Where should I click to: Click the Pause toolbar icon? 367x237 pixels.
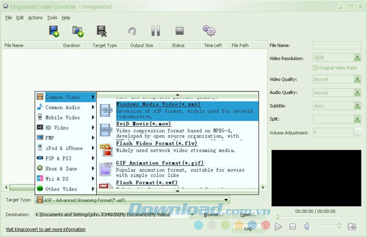point(155,31)
